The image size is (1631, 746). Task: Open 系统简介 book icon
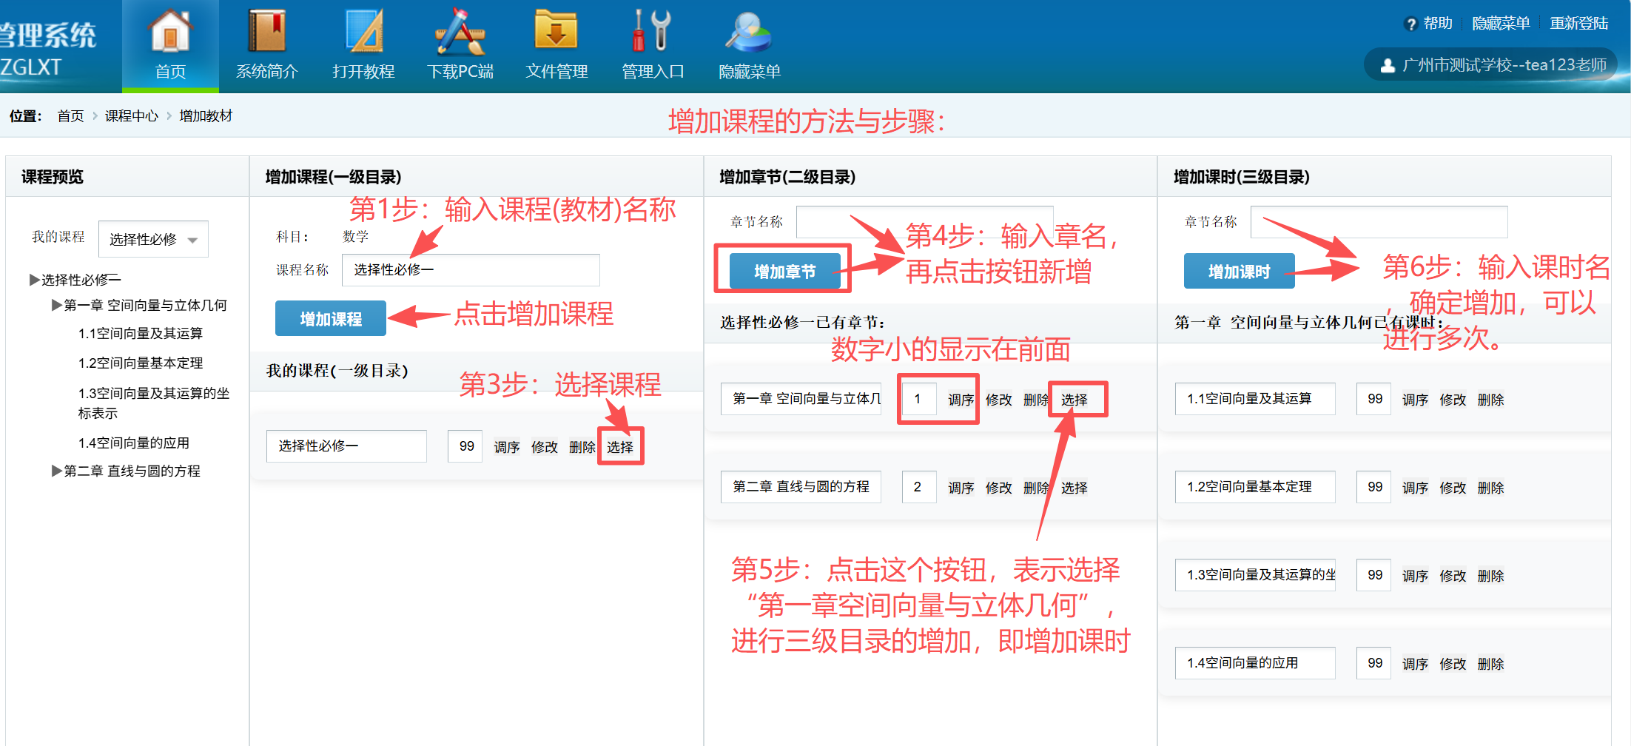click(x=266, y=31)
